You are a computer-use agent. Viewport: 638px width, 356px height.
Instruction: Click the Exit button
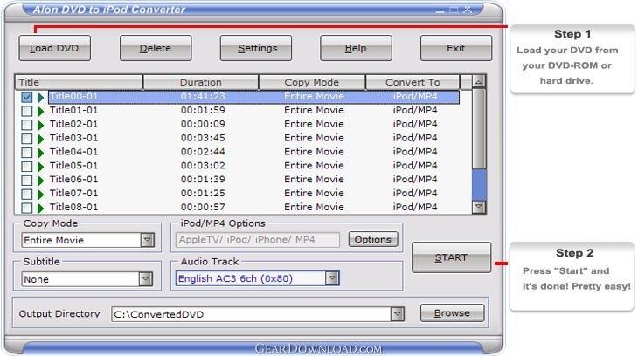click(456, 48)
